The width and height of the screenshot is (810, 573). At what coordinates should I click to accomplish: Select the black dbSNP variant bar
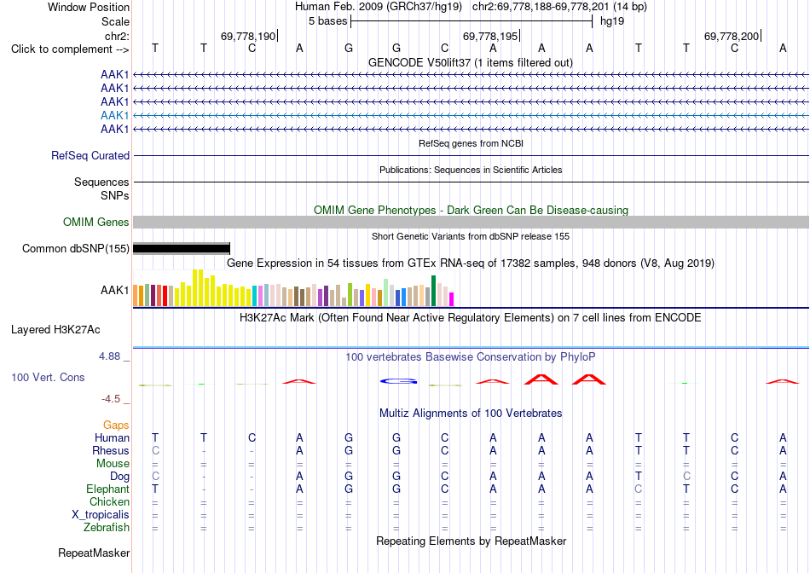[182, 248]
